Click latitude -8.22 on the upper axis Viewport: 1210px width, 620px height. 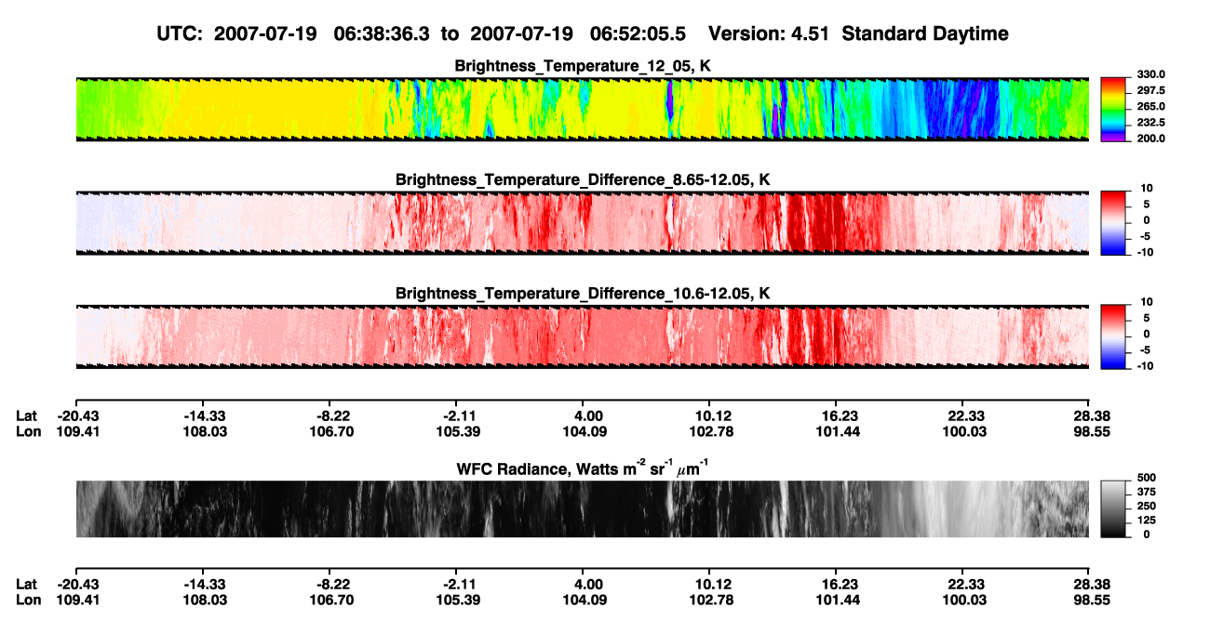pyautogui.click(x=331, y=416)
